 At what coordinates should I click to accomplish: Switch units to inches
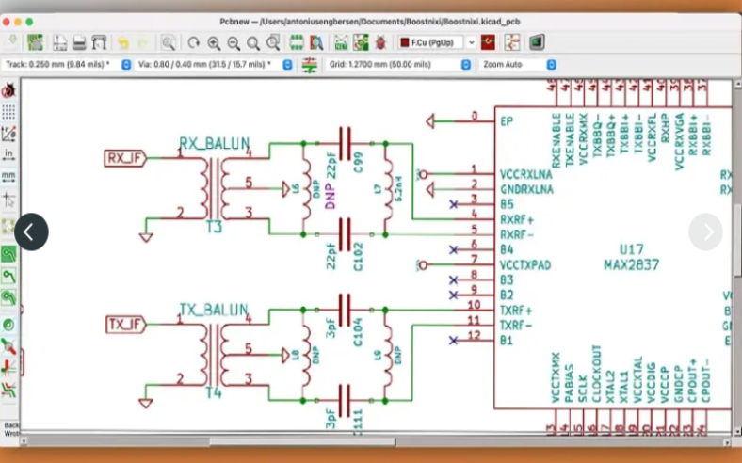(8, 155)
